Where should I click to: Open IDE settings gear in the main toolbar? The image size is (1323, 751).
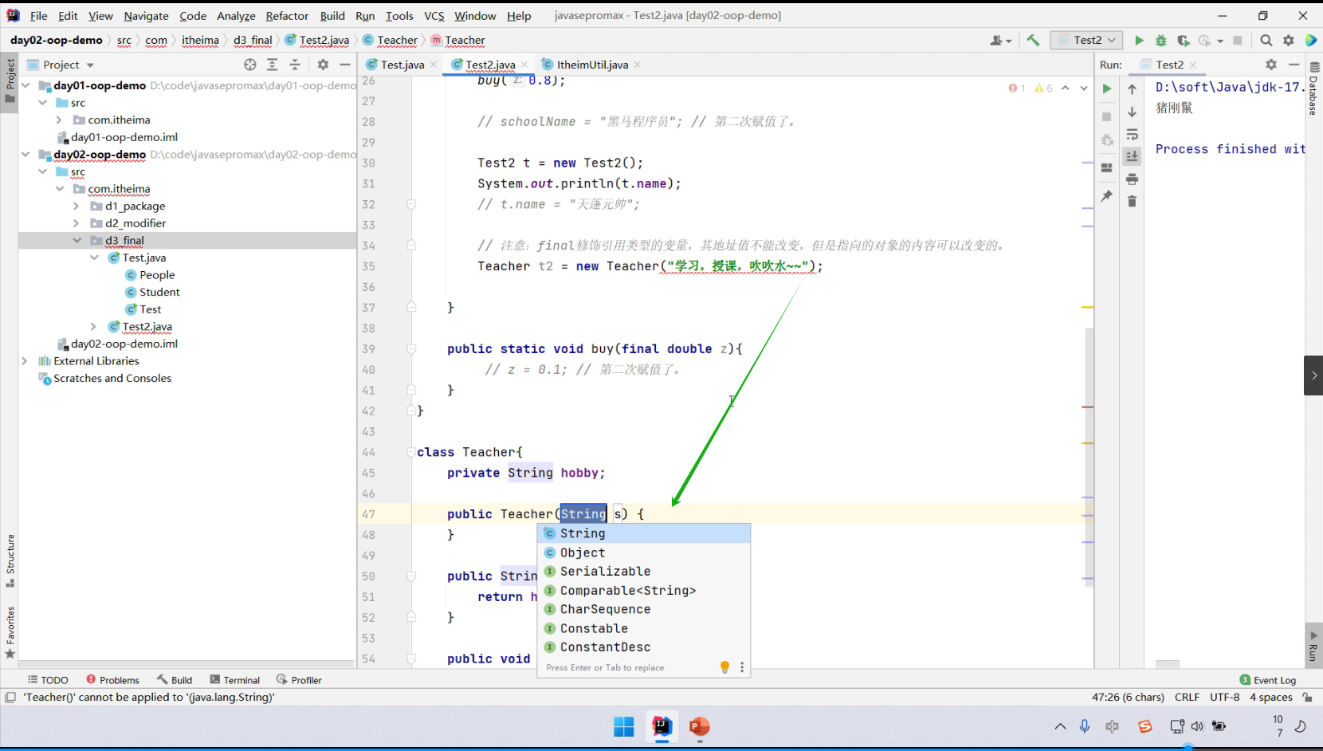coord(1289,41)
